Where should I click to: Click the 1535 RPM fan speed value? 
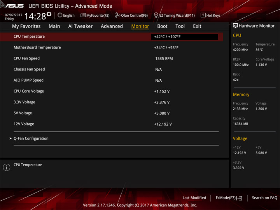[164, 59]
